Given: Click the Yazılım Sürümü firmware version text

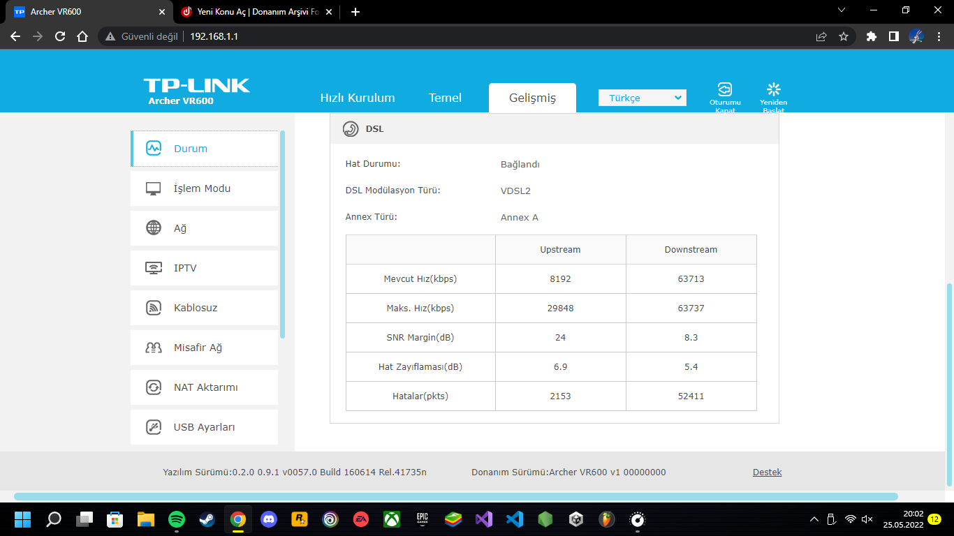Looking at the screenshot, I should (x=295, y=472).
